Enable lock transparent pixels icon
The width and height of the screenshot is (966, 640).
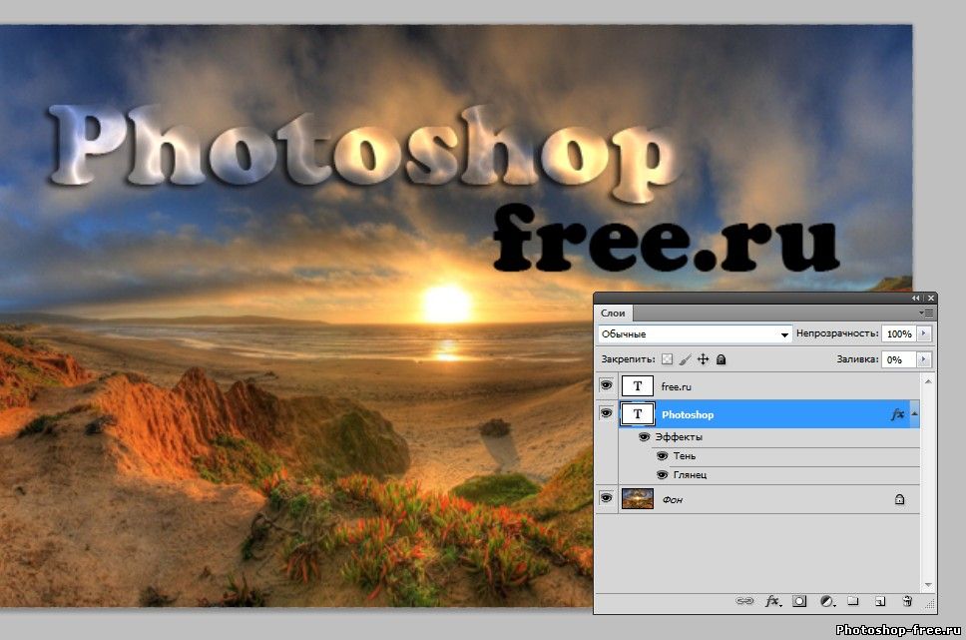click(668, 359)
